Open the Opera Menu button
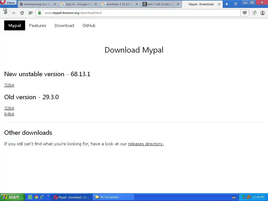This screenshot has width=268, height=201. tap(8, 2)
